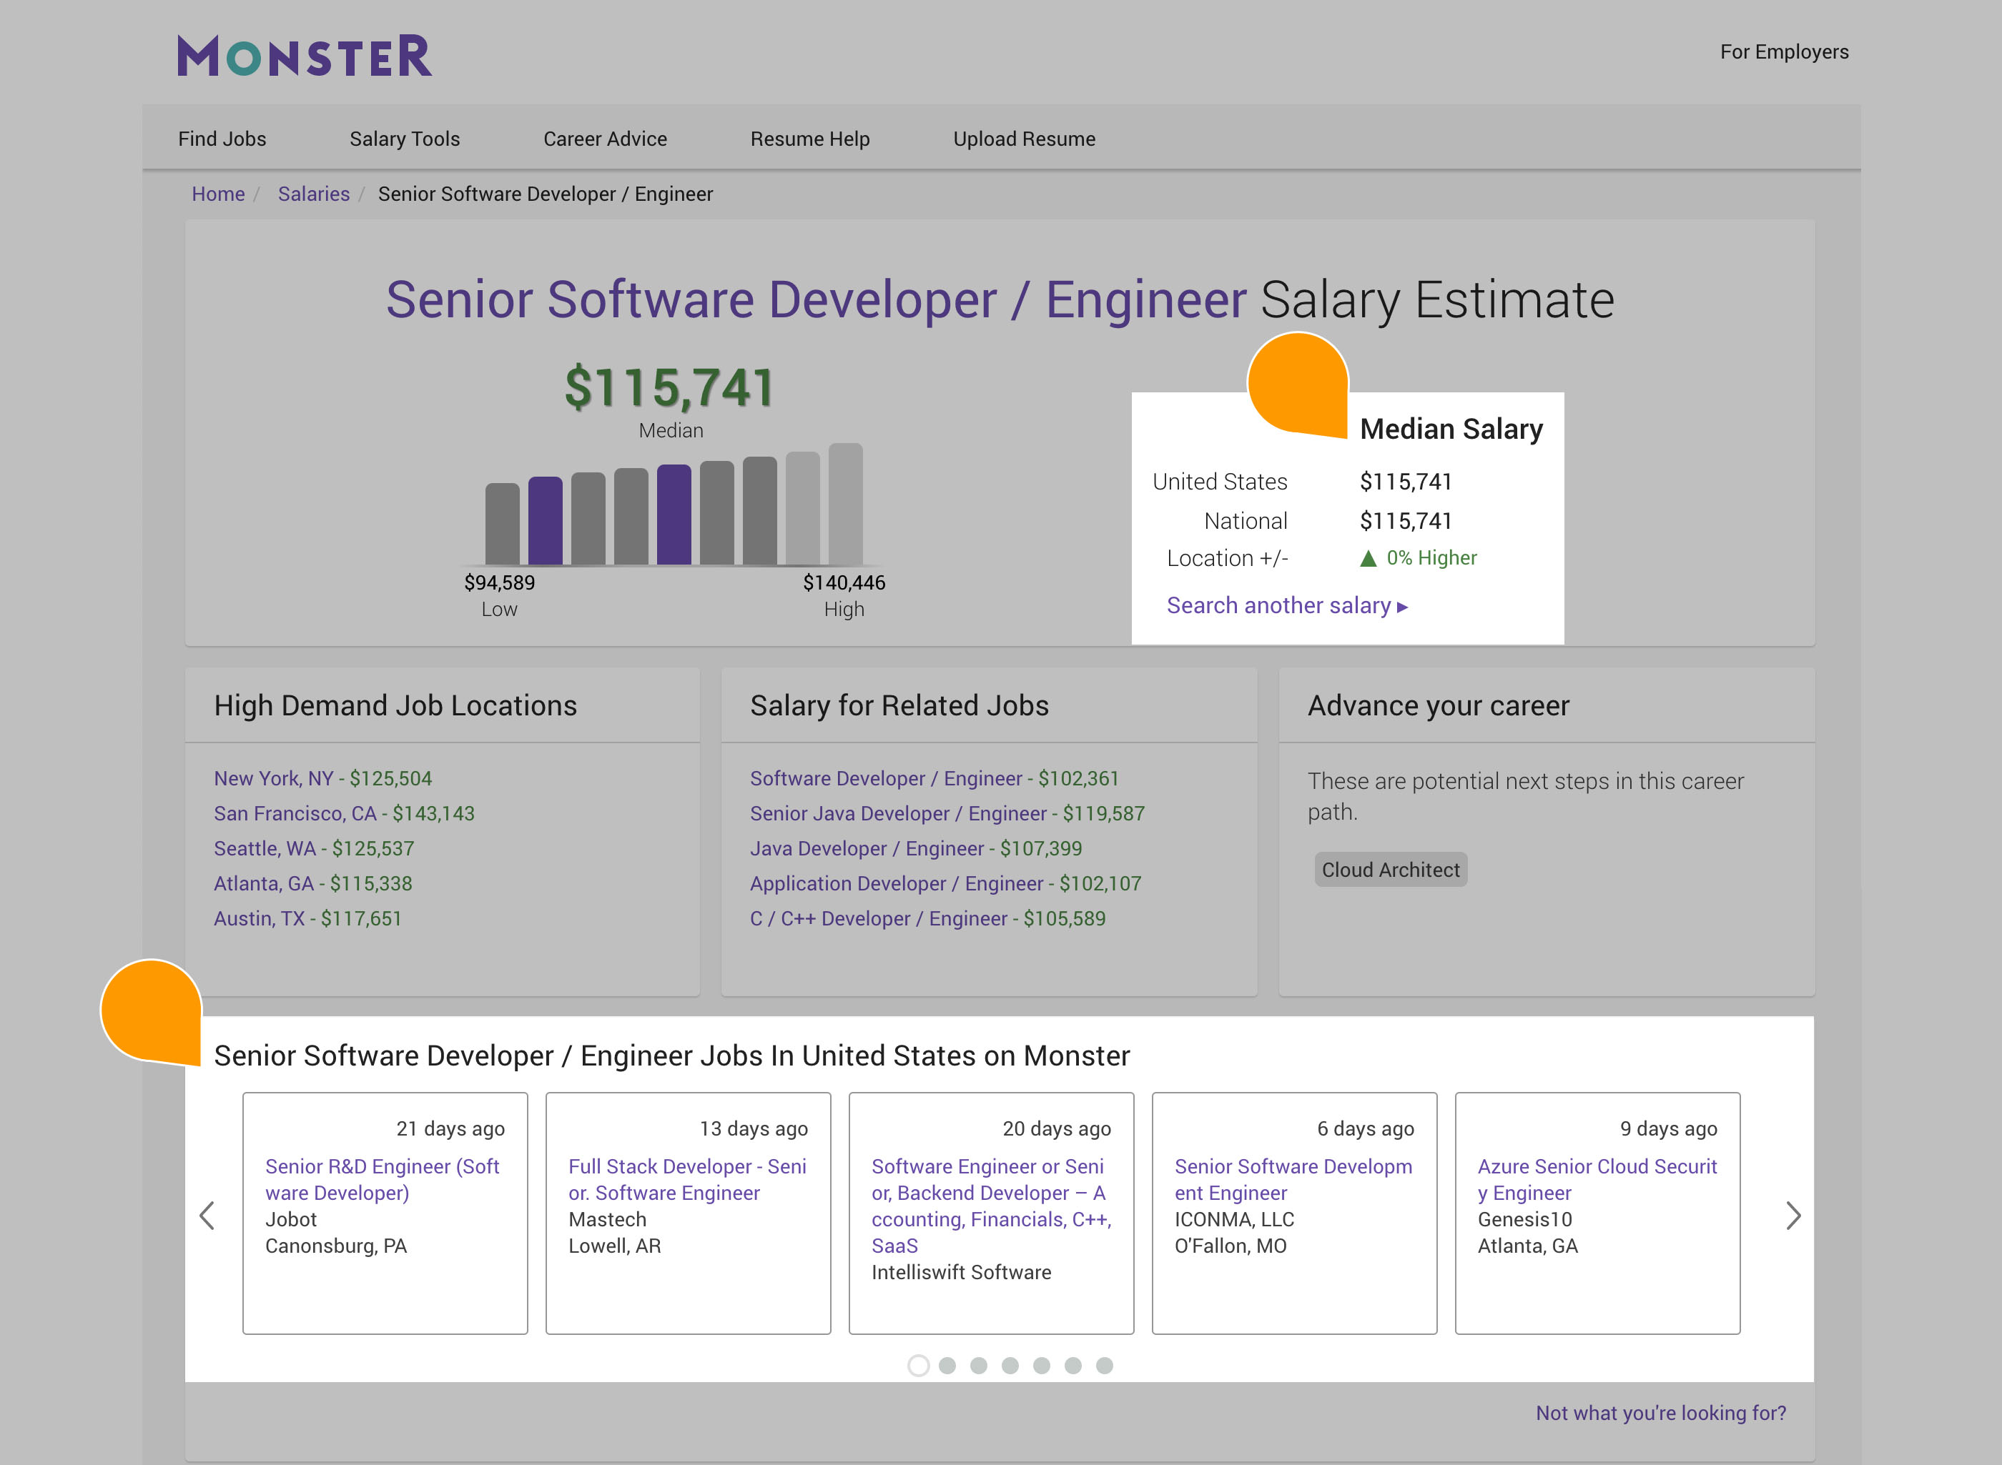Click Salaries breadcrumb link
The height and width of the screenshot is (1465, 2002).
[313, 194]
